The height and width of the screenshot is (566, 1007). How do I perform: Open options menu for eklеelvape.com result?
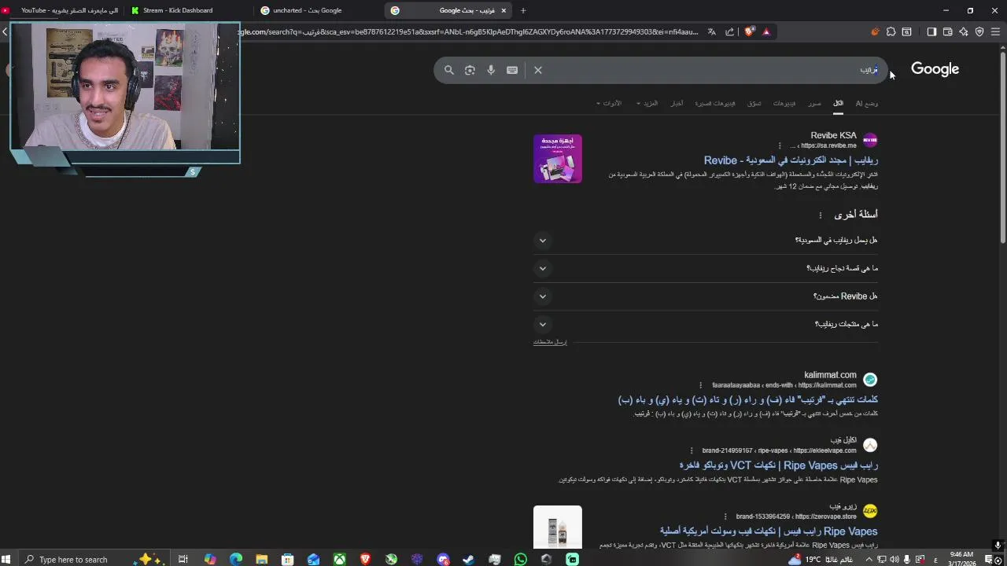coord(692,450)
